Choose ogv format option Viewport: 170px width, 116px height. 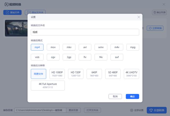tap(53, 57)
